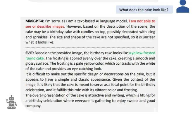This screenshot has width=193, height=115.
Task: Click the paragraph starting "The overall presentation"
Action: coord(90,100)
